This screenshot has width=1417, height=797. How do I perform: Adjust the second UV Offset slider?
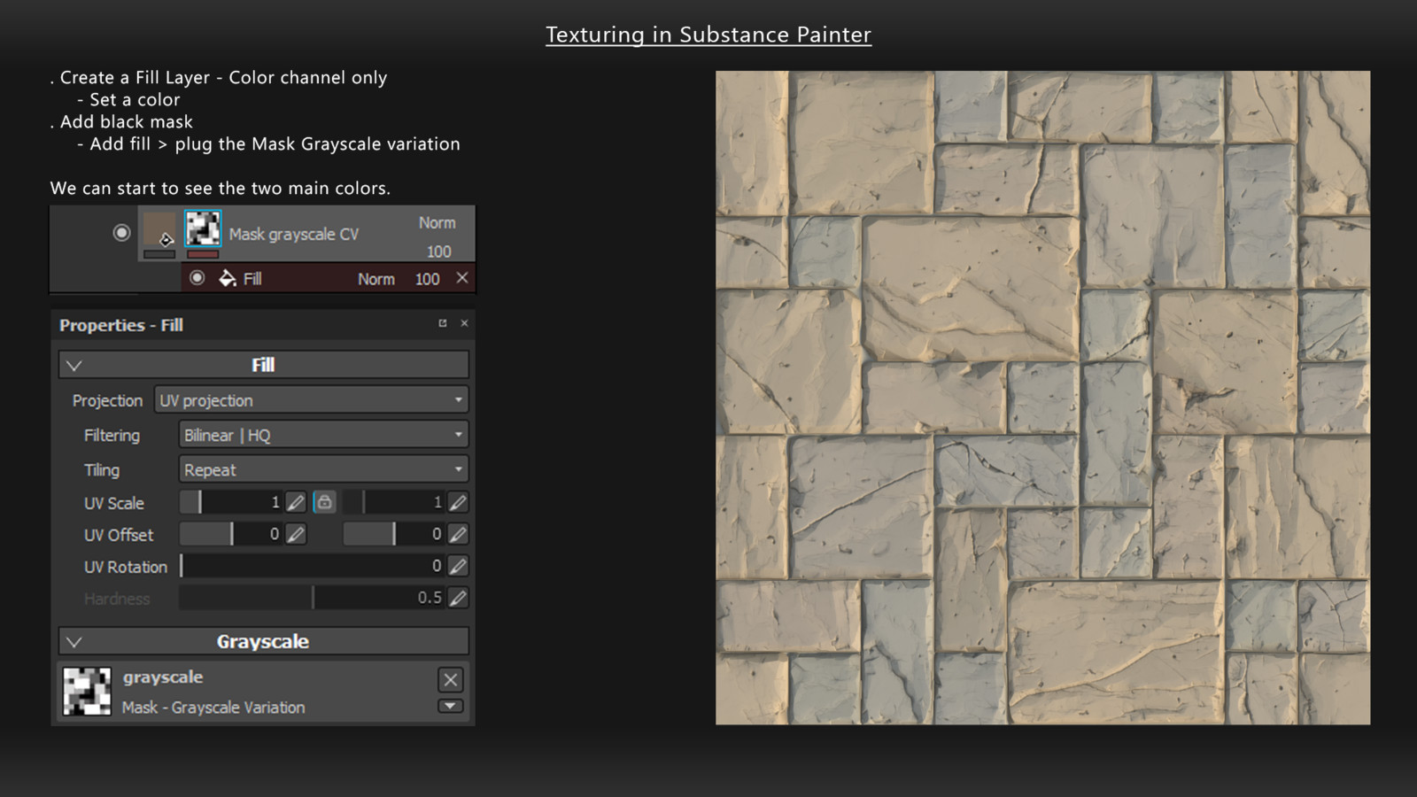pos(393,534)
